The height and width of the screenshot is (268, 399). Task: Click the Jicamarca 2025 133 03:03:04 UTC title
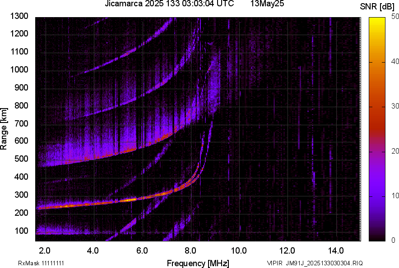(169, 4)
